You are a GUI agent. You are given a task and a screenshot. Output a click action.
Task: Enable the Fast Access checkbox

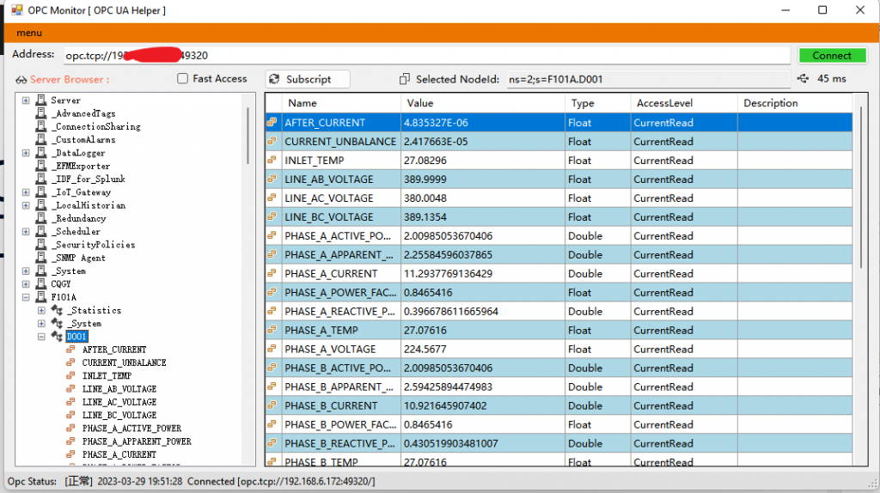tap(182, 79)
